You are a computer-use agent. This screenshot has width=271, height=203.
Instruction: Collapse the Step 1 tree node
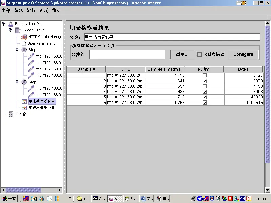[x=17, y=50]
